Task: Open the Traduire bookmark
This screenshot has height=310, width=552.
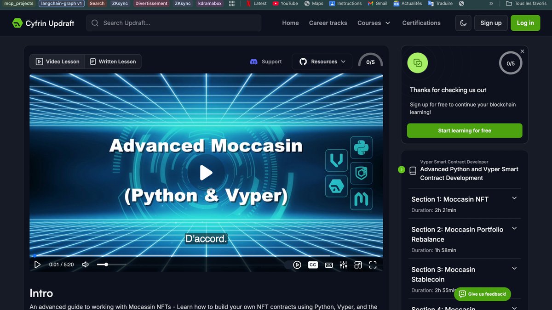Action: [440, 3]
